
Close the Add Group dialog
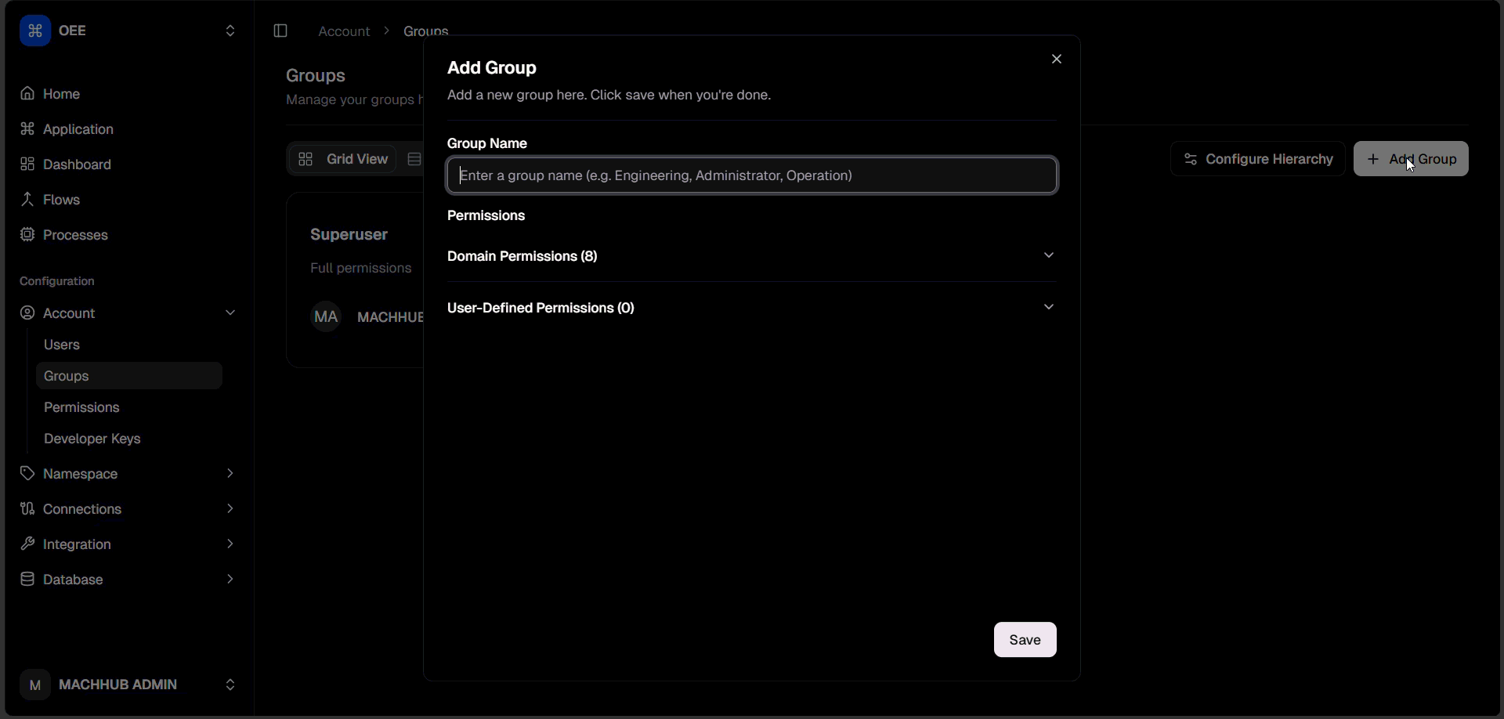pyautogui.click(x=1057, y=59)
